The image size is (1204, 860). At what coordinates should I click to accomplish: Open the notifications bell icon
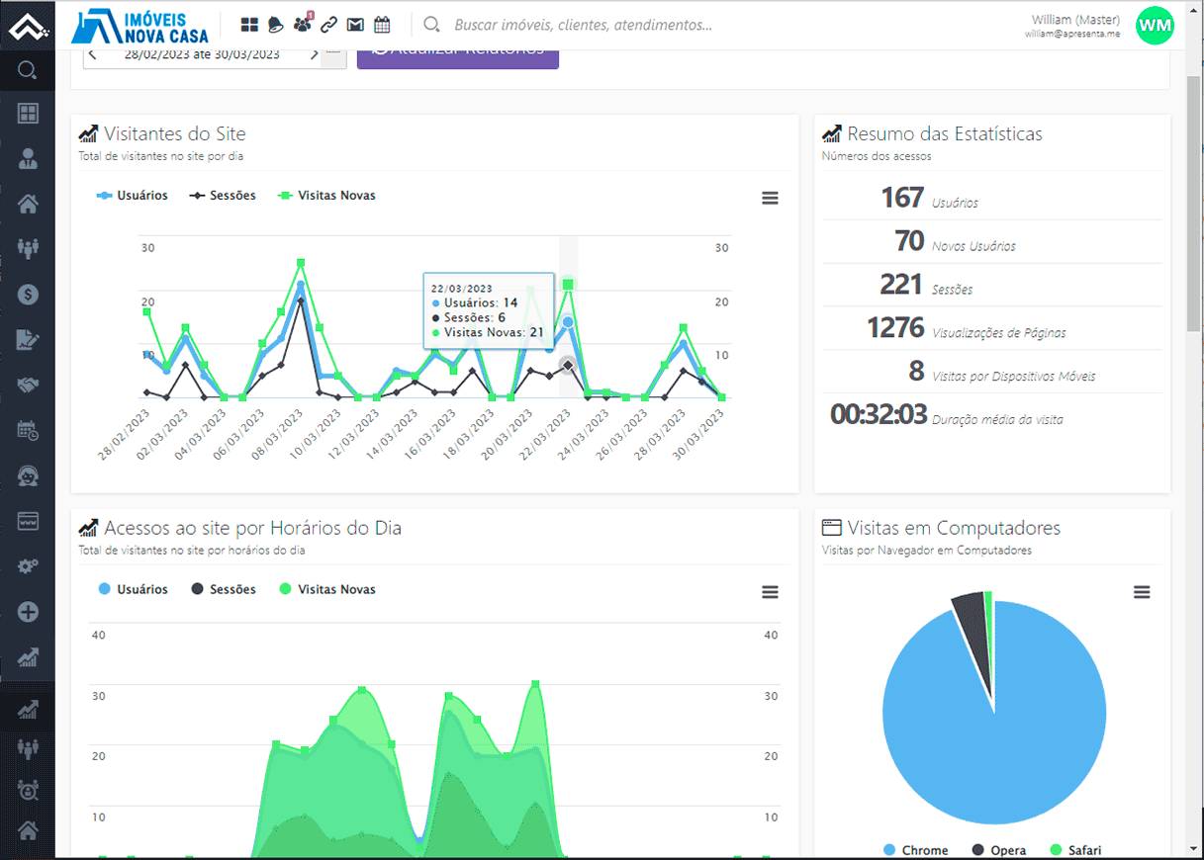276,25
